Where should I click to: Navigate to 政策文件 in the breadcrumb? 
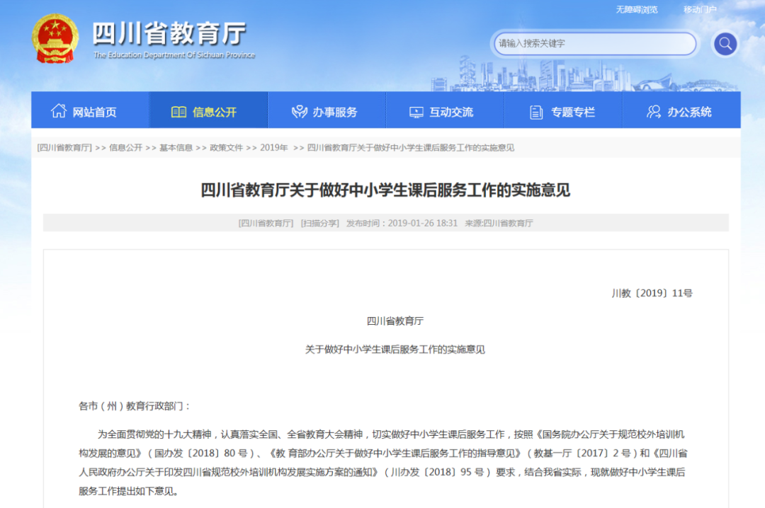pos(225,148)
